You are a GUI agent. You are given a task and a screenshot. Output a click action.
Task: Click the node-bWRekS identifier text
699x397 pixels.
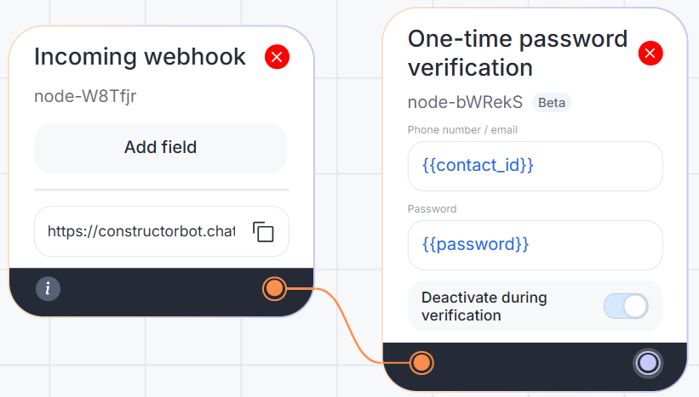pos(465,103)
